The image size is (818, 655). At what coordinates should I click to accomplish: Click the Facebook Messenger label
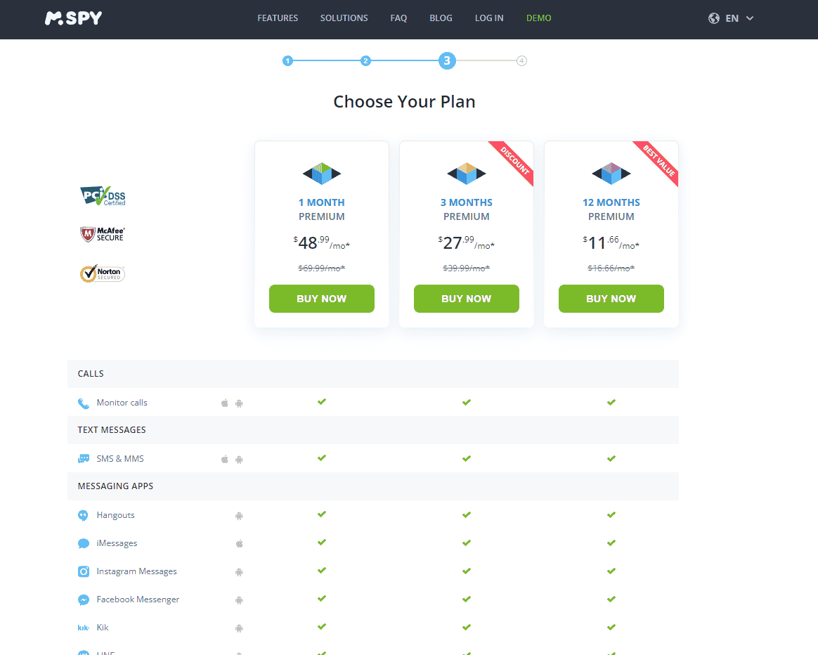coord(138,599)
